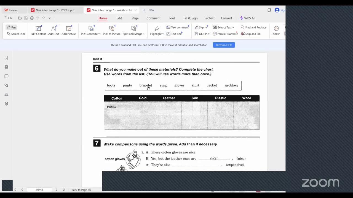Go to the next page

tap(57, 190)
